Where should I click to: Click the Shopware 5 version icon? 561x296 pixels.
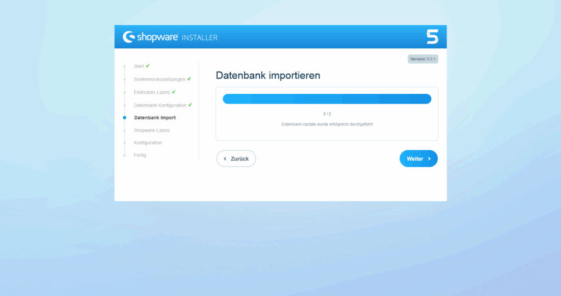[x=432, y=37]
